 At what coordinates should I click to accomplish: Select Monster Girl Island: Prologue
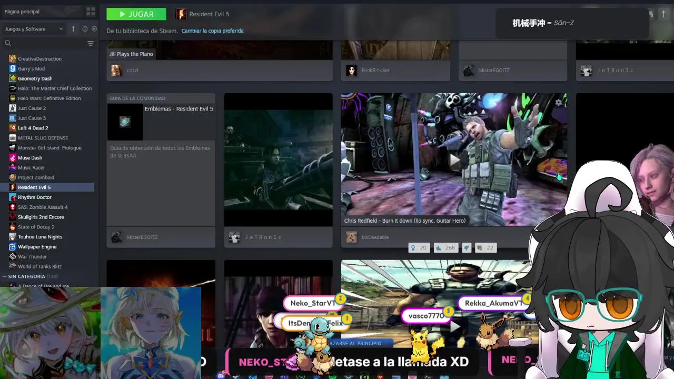click(49, 148)
